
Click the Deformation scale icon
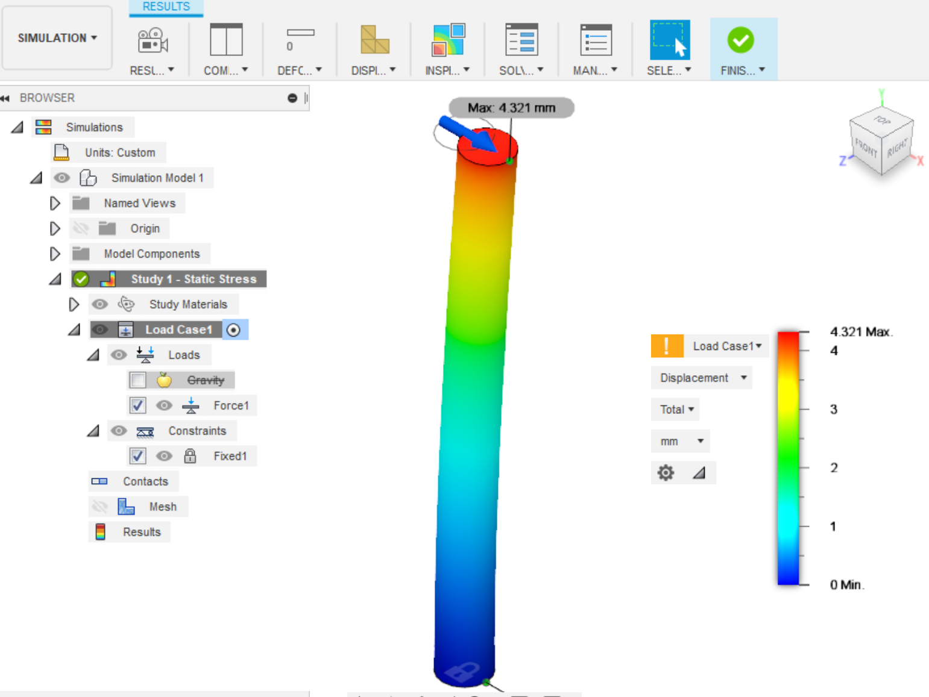(300, 40)
